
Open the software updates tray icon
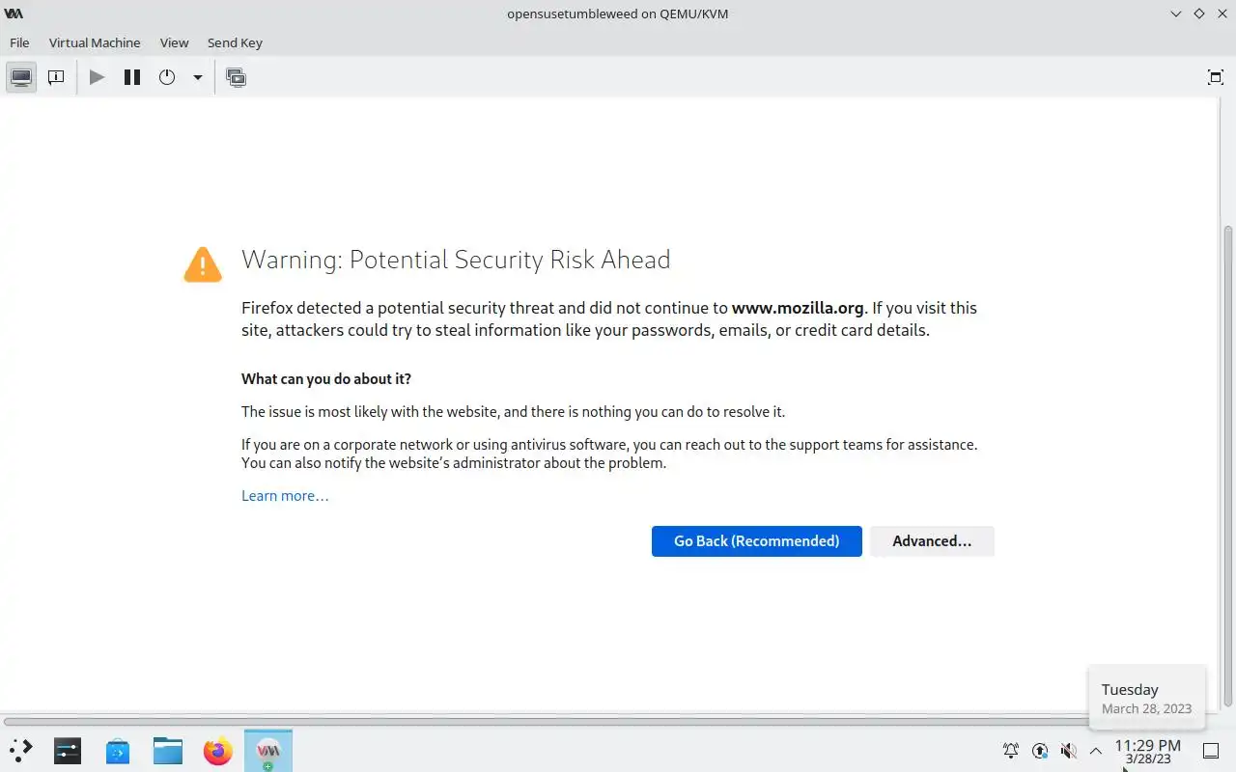coord(1040,751)
